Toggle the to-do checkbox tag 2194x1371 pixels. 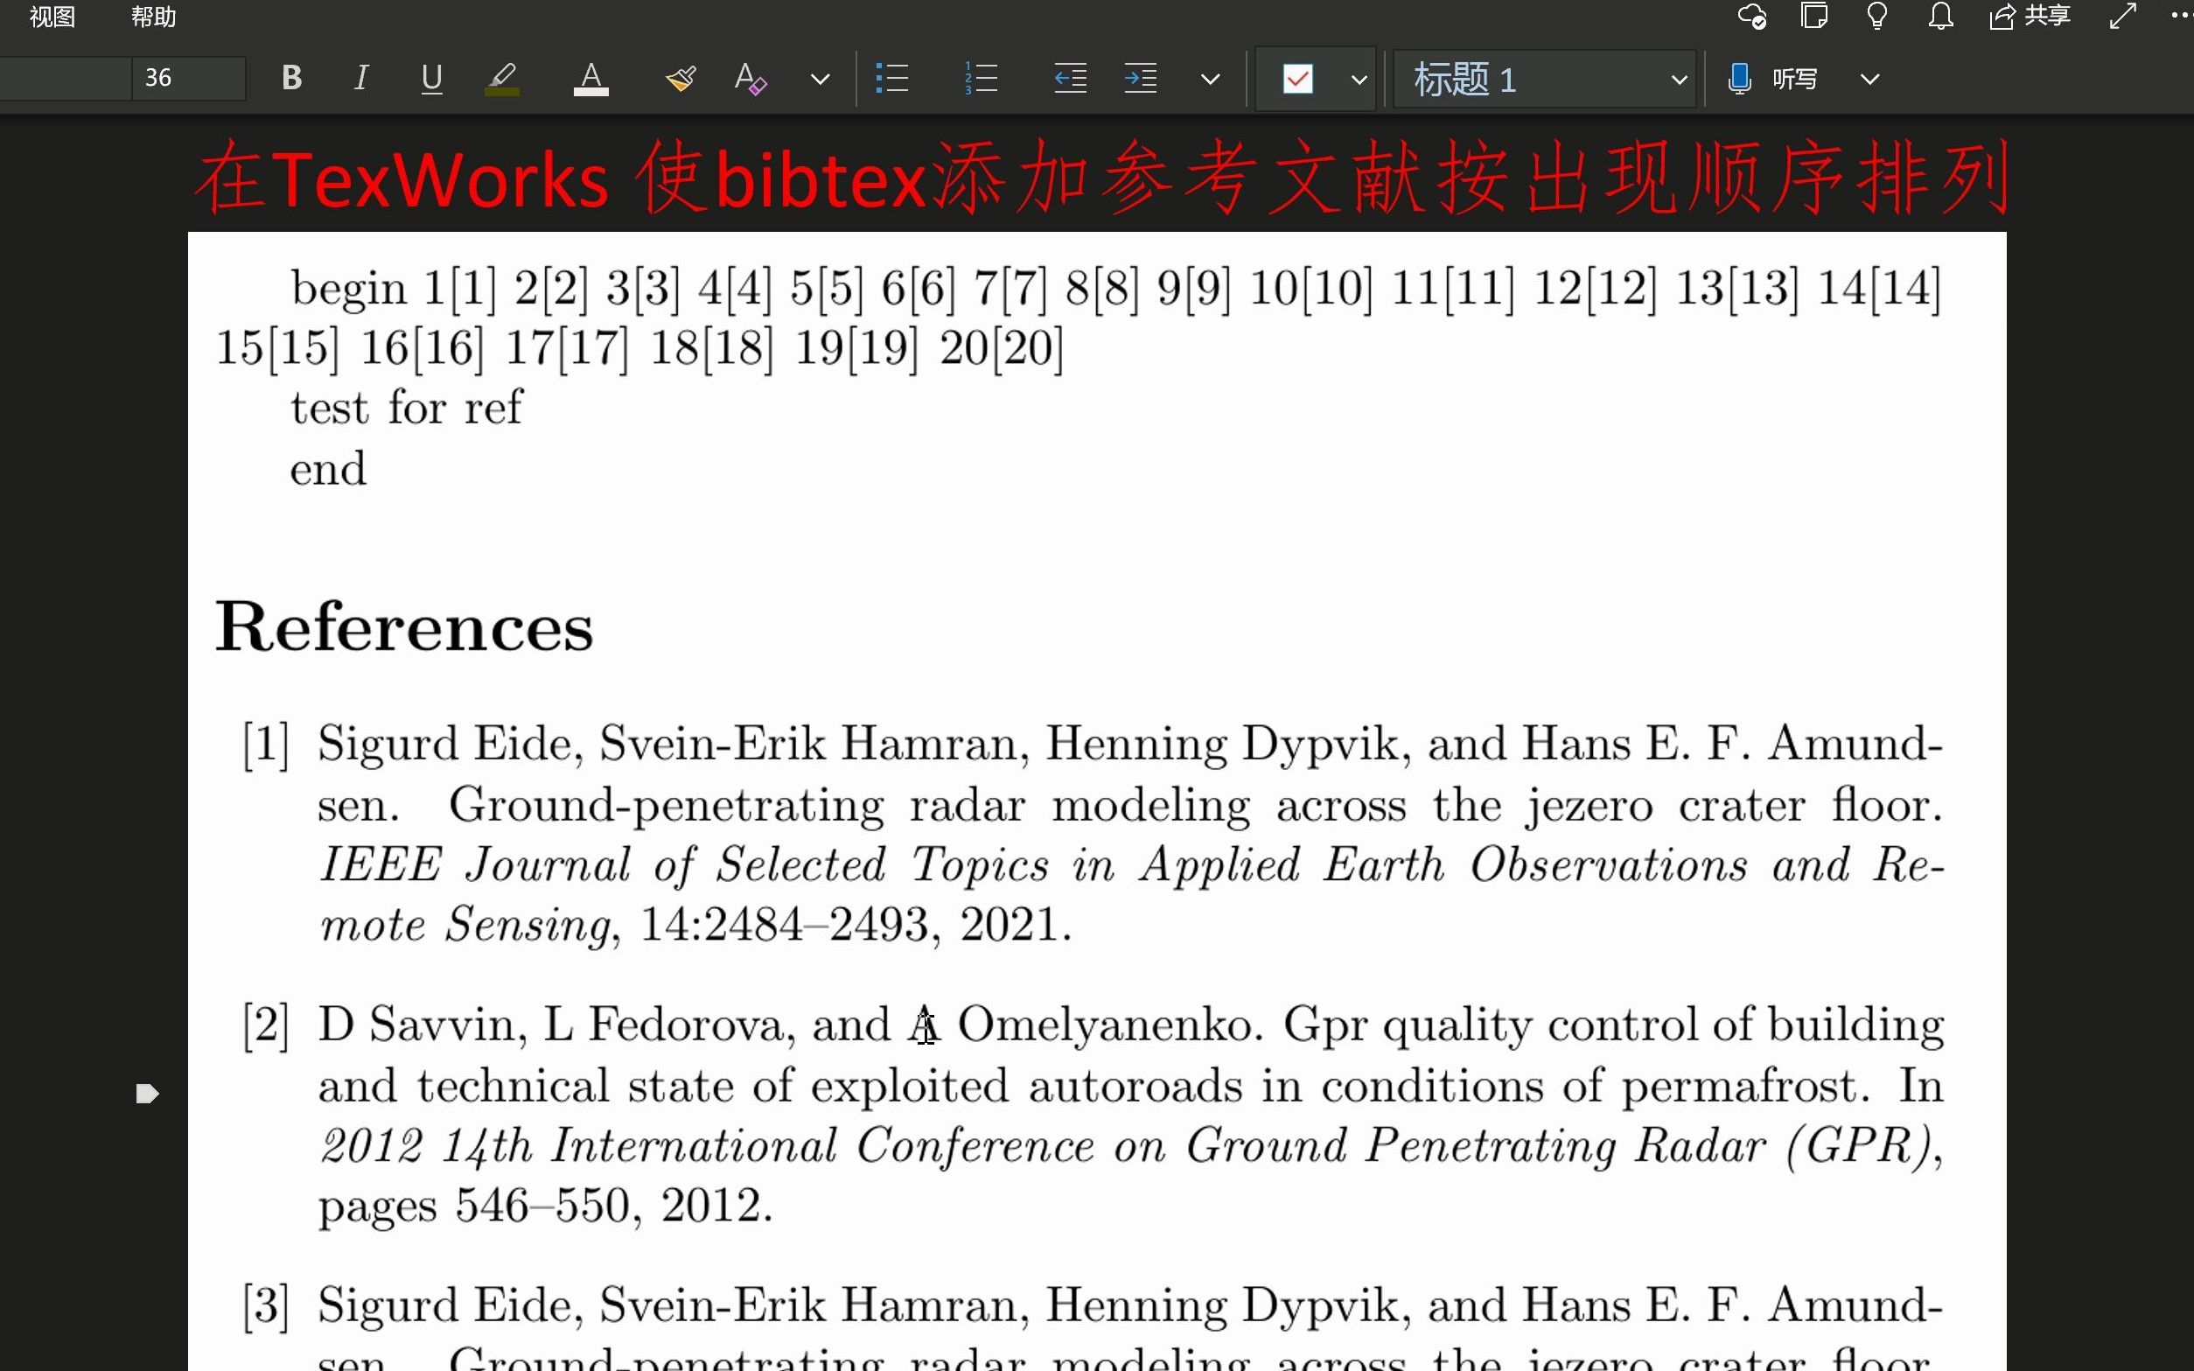click(x=1298, y=79)
